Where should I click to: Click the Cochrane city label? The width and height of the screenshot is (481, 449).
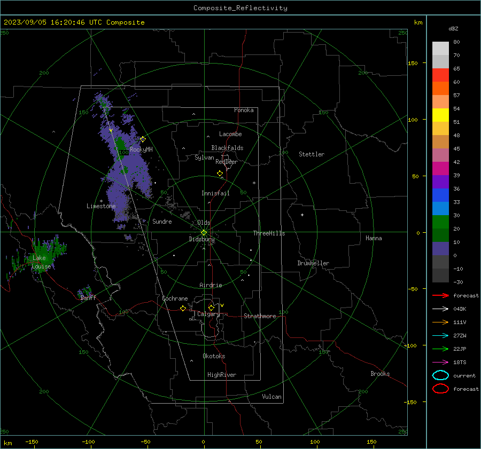pos(175,298)
